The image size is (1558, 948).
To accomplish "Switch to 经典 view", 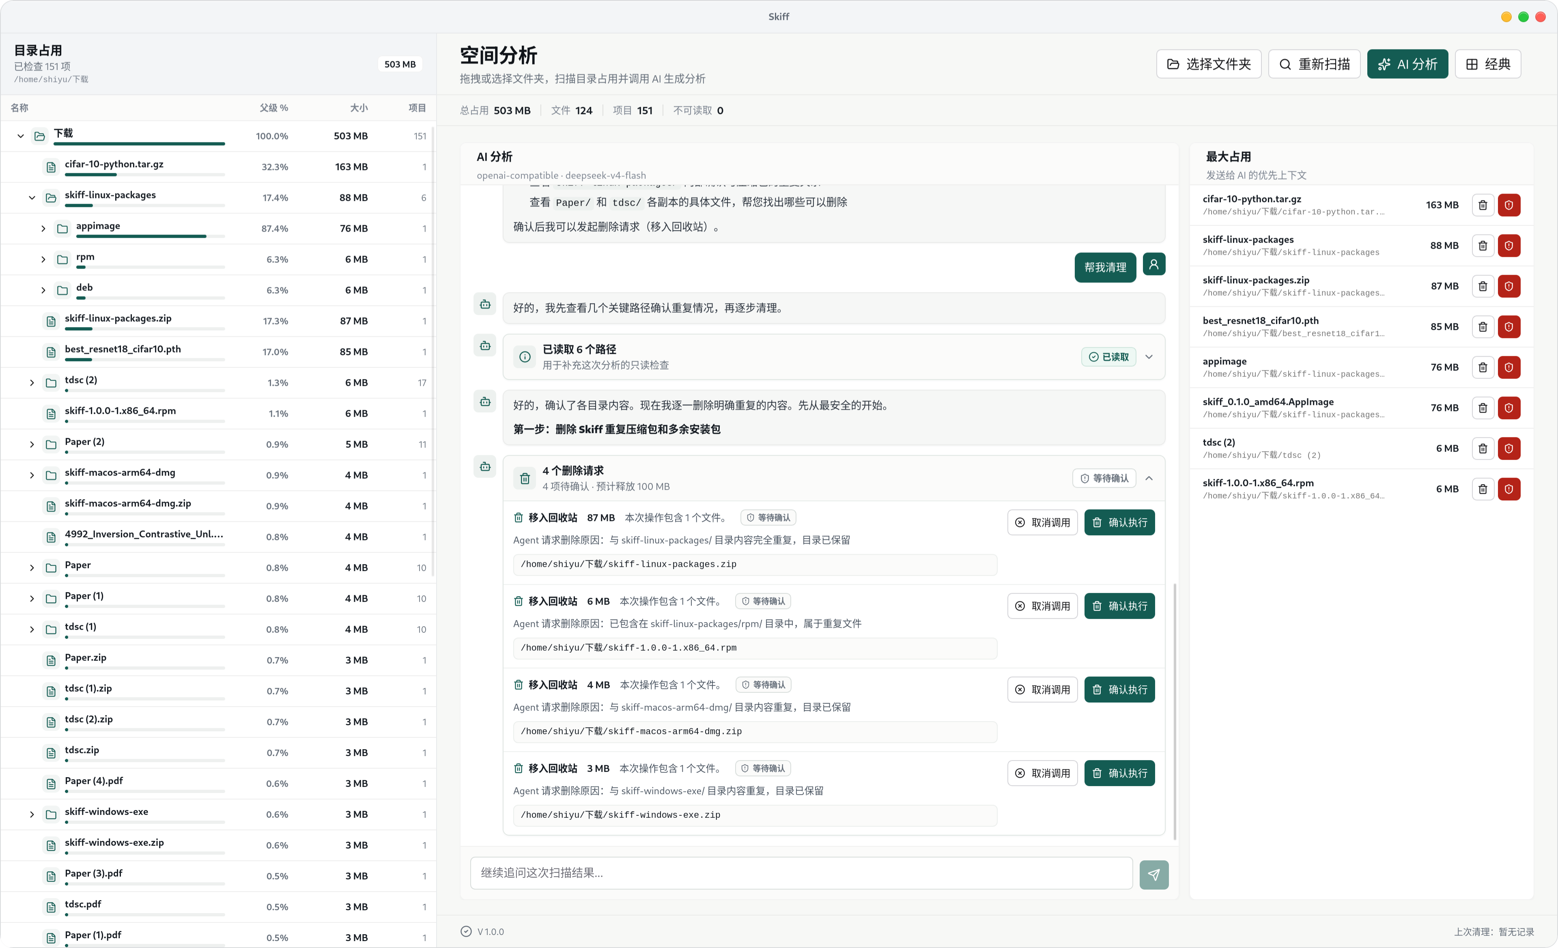I will 1487,64.
